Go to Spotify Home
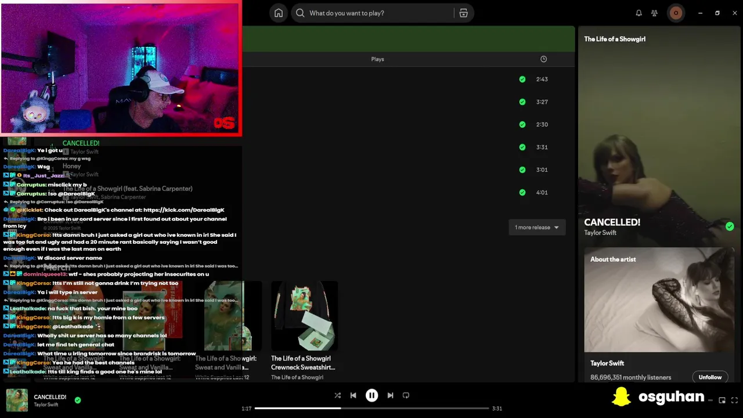This screenshot has width=743, height=418. 279,13
